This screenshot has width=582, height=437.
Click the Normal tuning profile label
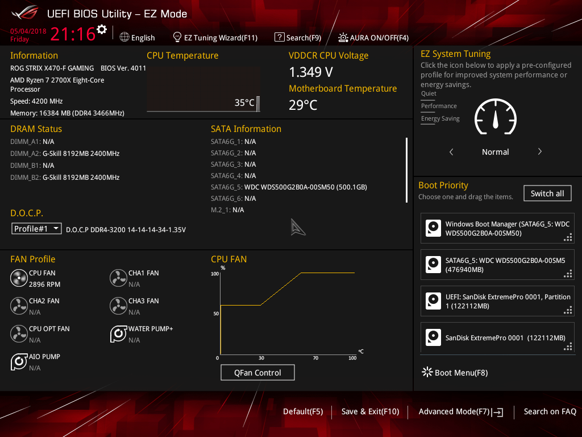click(496, 152)
